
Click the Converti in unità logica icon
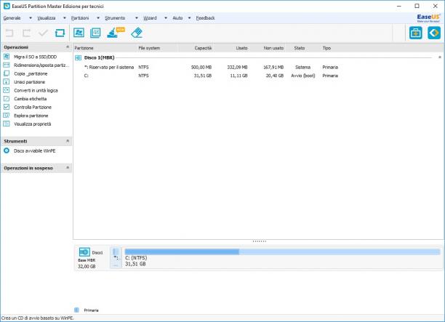point(7,90)
